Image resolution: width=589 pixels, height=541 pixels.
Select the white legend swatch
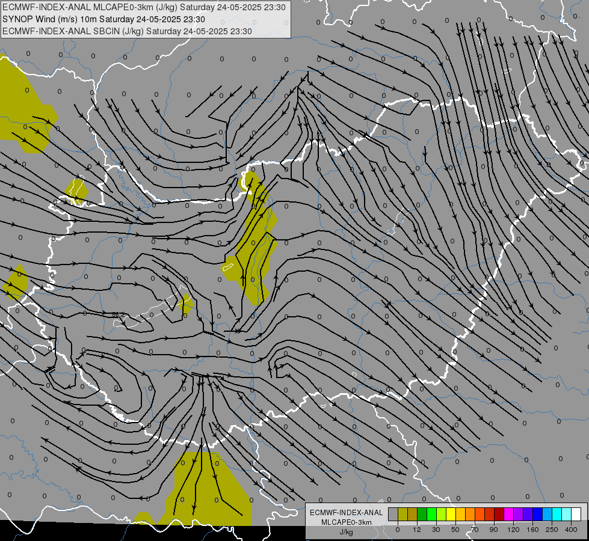pos(576,515)
